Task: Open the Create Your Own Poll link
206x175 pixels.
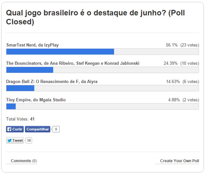Action: (179, 161)
